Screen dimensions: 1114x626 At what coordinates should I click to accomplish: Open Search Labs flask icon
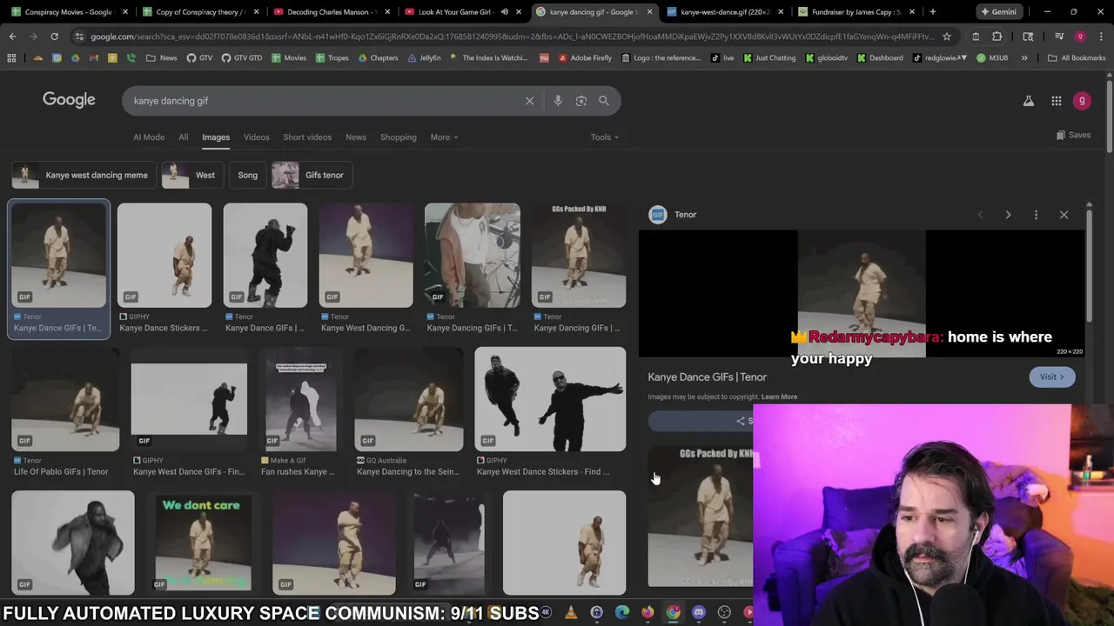pyautogui.click(x=1029, y=101)
